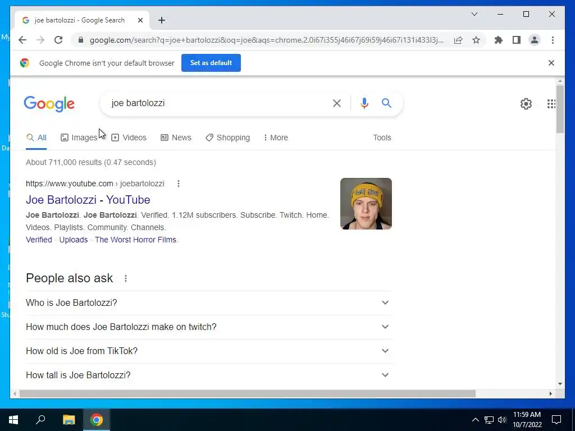Open The Worst Horror Films link

[x=136, y=240]
